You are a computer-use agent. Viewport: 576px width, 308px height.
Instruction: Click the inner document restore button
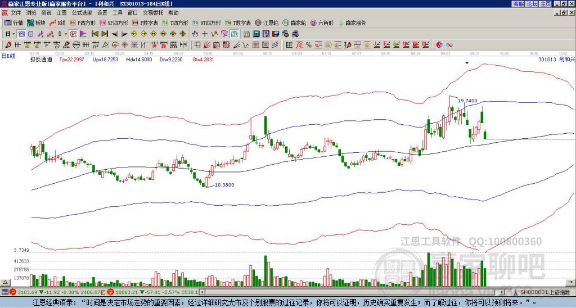click(564, 13)
